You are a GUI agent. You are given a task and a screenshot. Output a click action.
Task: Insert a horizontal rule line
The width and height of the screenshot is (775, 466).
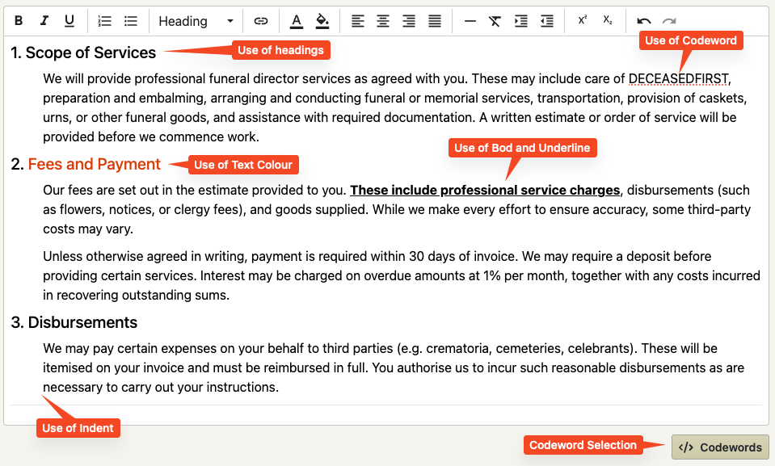[x=470, y=21]
